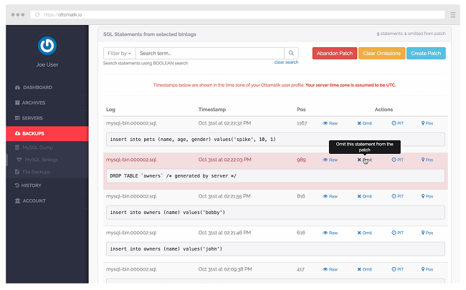The image size is (466, 290).
Task: Omit the position 816 bobby statement
Action: (365, 196)
